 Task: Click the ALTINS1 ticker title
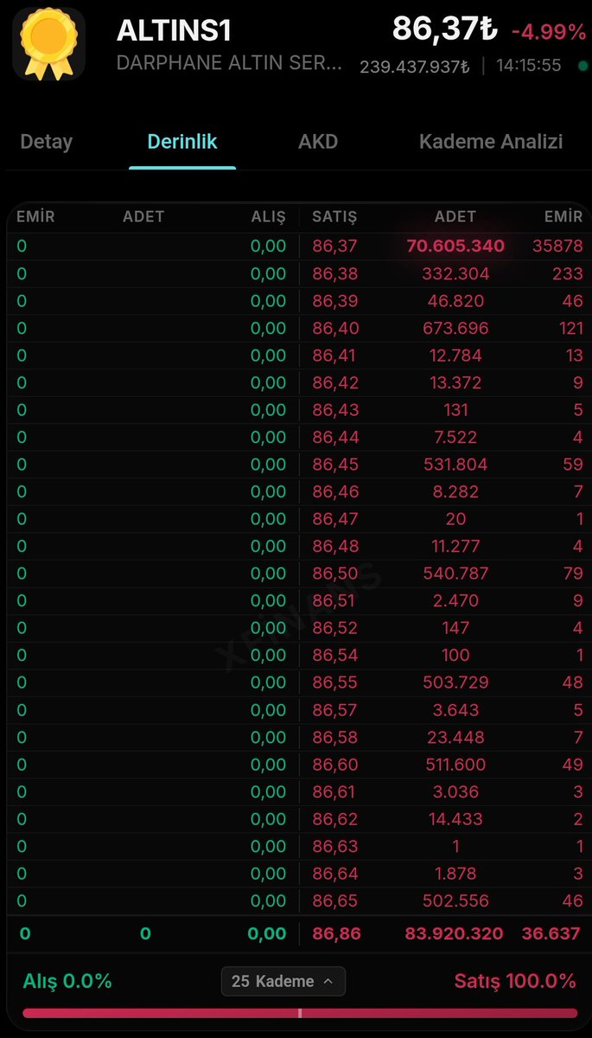pyautogui.click(x=175, y=30)
